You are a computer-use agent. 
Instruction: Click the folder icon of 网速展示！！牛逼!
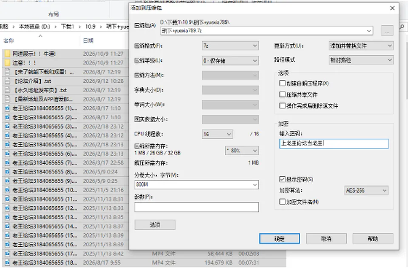8,54
